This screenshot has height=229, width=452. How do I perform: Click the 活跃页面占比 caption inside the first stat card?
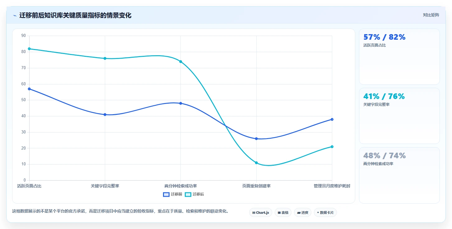[x=375, y=45]
